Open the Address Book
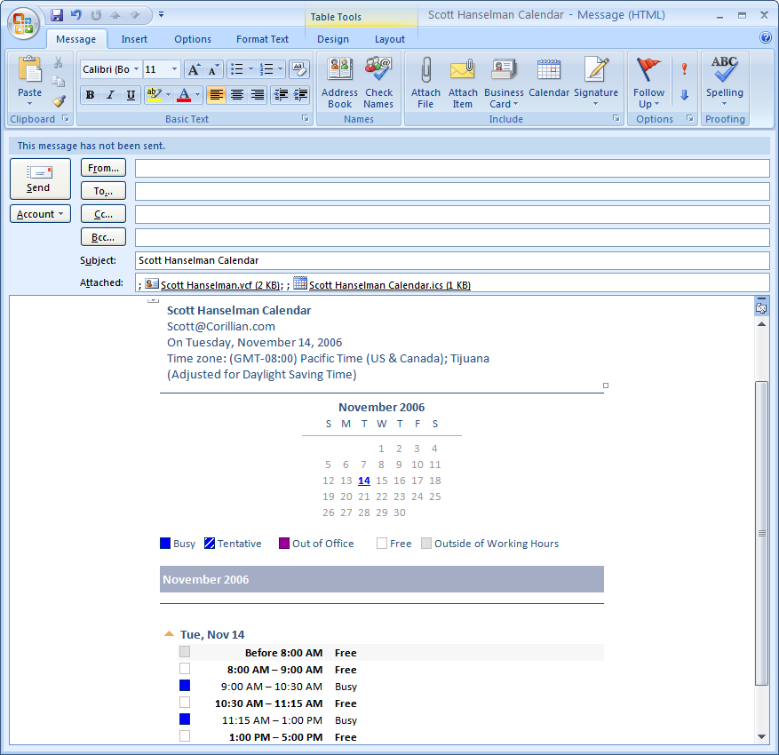Screen dimensions: 779x755 click(339, 83)
